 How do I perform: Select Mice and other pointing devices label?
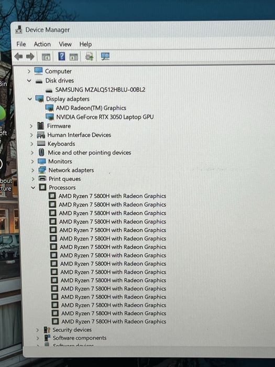(90, 153)
